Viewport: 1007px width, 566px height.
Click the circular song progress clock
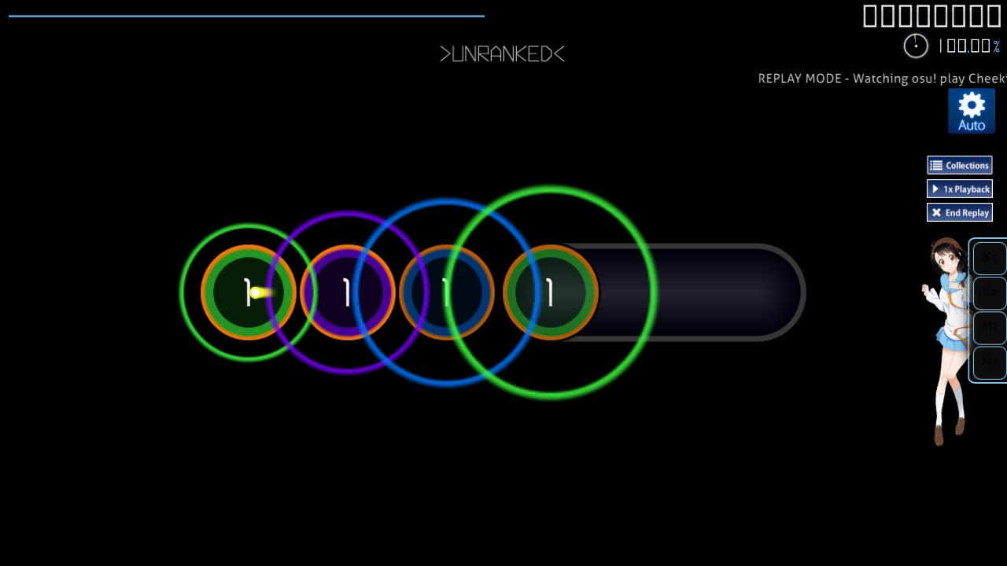(916, 46)
